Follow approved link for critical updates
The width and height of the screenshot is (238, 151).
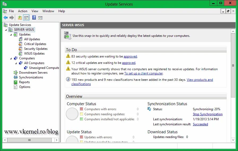(129, 63)
